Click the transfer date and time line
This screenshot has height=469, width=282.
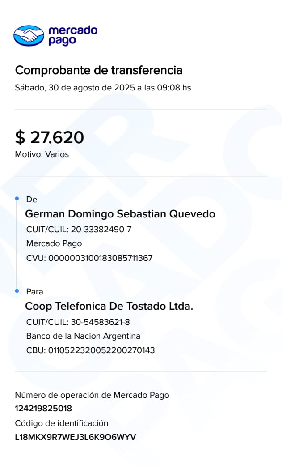(x=103, y=88)
